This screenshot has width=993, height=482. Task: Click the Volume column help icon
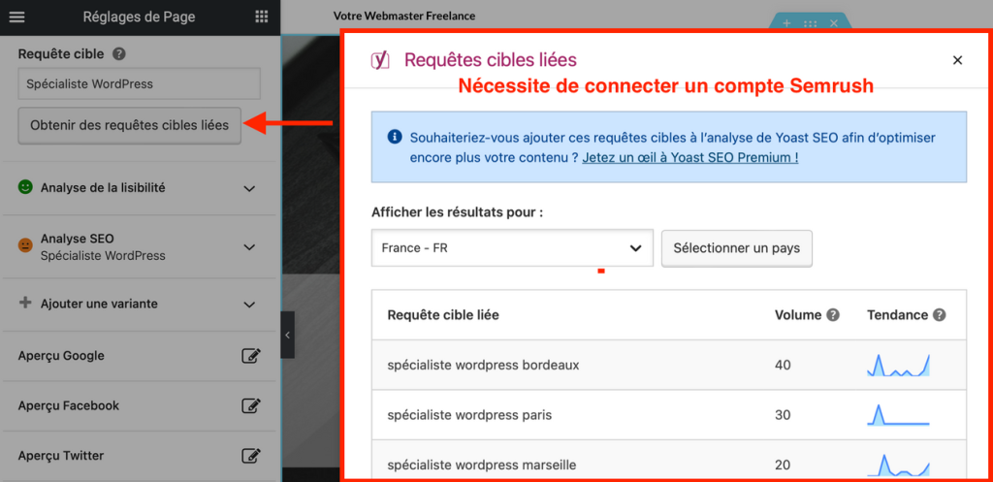click(832, 315)
